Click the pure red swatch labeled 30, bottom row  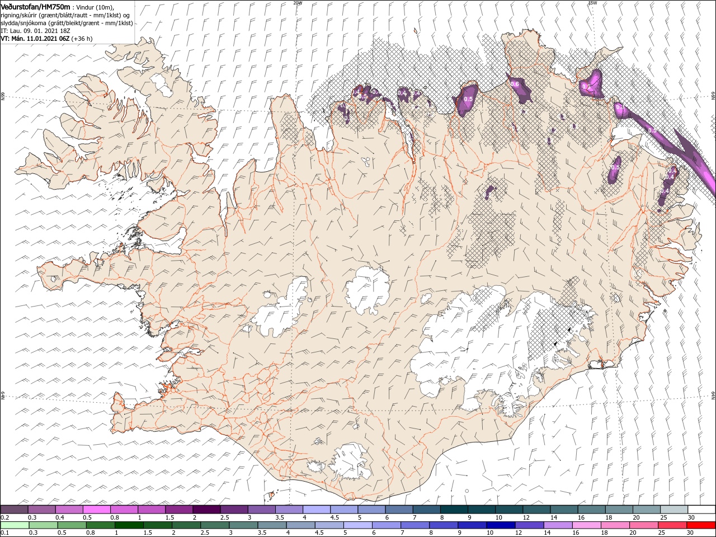(x=701, y=525)
